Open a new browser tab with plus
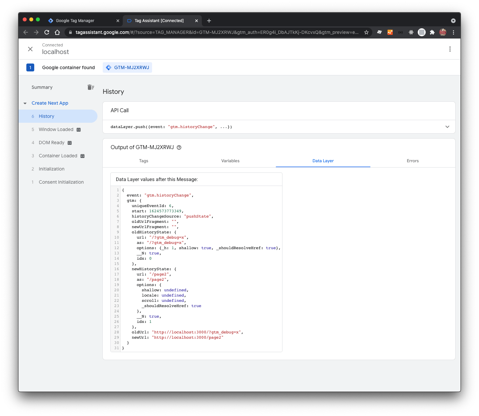Image resolution: width=479 pixels, height=416 pixels. (209, 21)
